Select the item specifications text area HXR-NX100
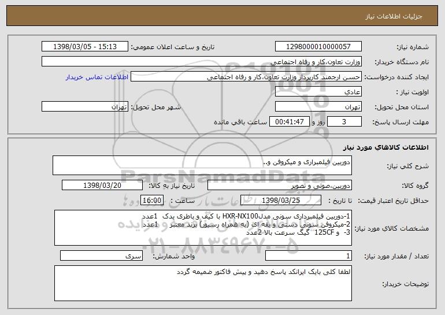 coord(203,228)
